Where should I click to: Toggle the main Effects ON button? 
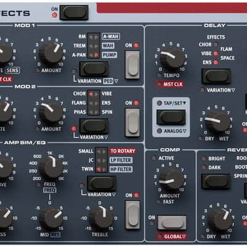click(x=74, y=12)
